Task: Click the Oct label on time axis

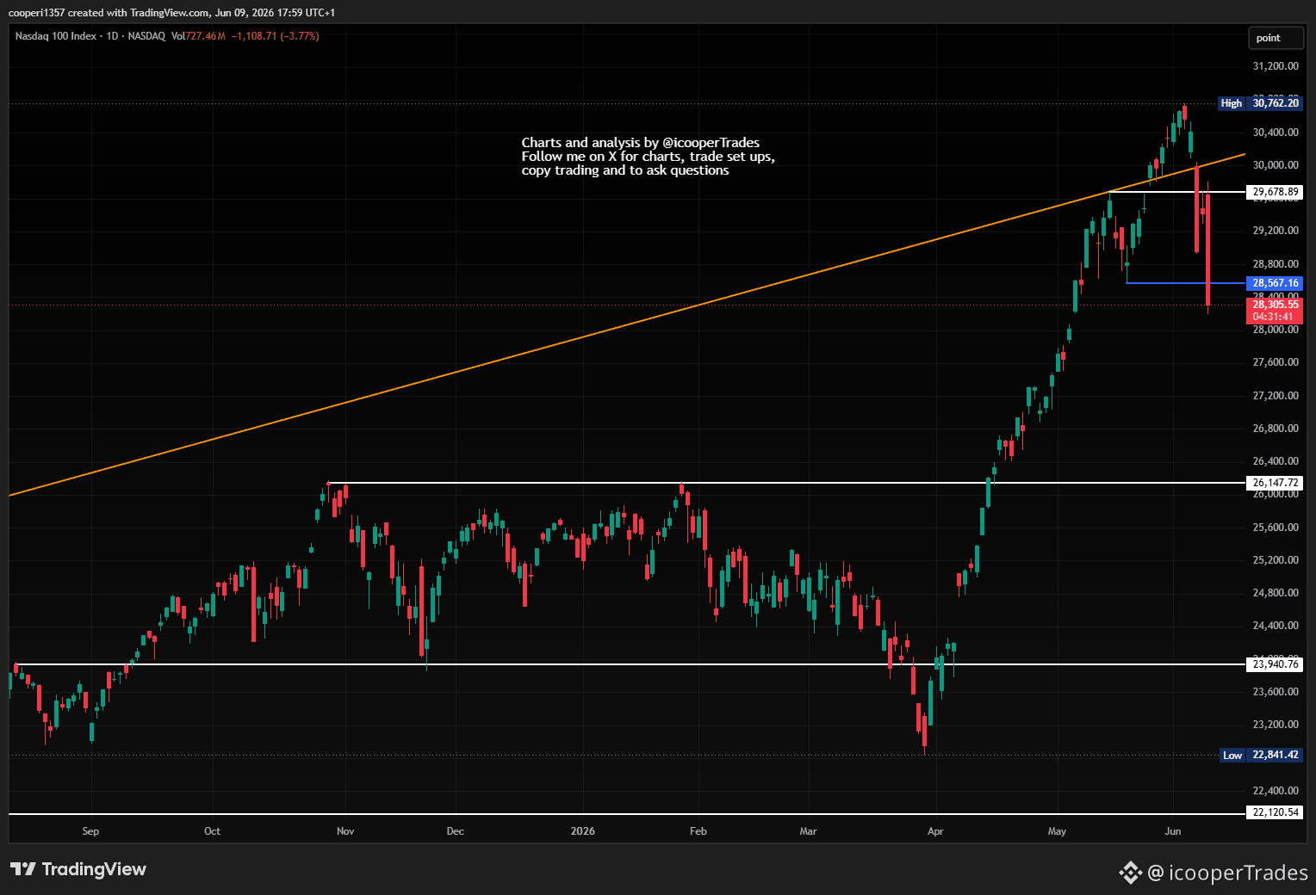Action: 212,831
